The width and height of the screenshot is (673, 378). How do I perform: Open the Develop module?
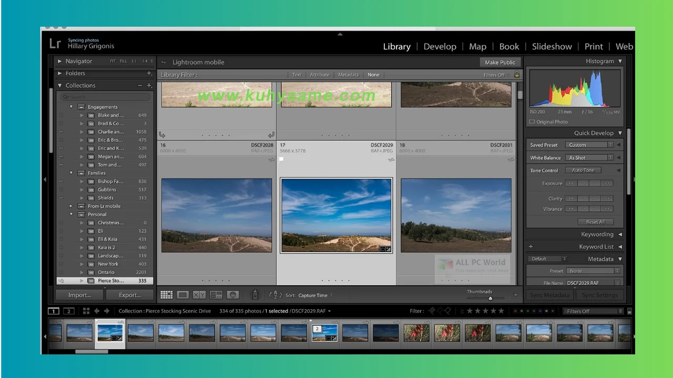pyautogui.click(x=440, y=47)
